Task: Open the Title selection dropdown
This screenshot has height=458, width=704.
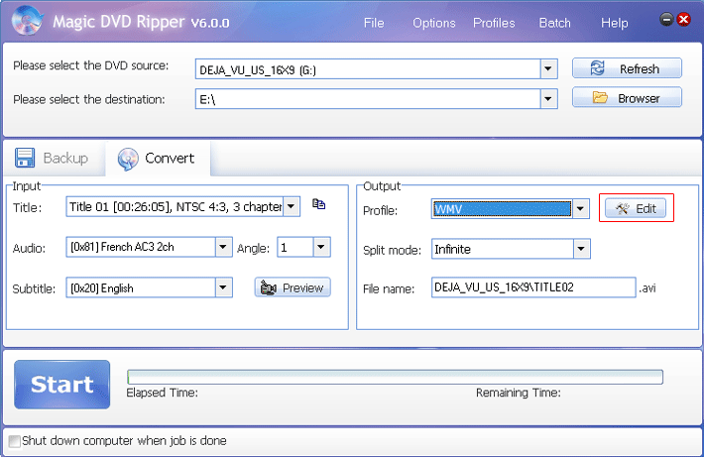Action: coord(292,207)
